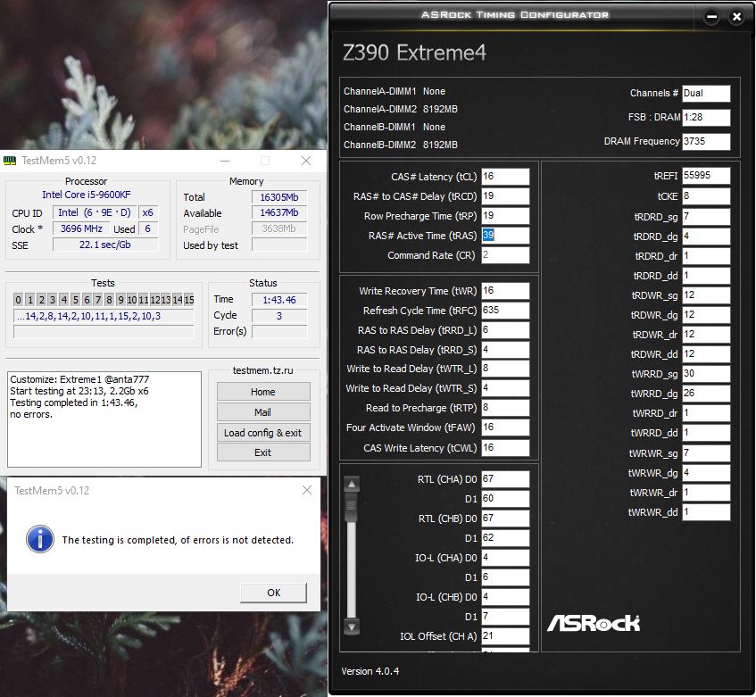Click the Read to Precharge (tRTP) field
The image size is (756, 697).
click(x=505, y=408)
